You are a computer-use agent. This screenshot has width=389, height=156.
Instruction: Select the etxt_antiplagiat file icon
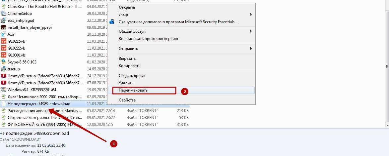pyautogui.click(x=4, y=20)
